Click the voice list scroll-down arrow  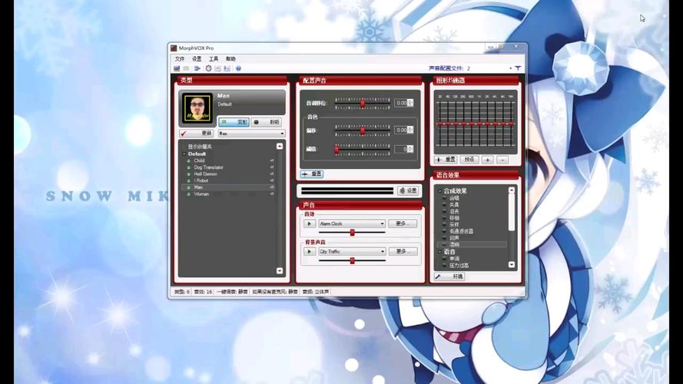tap(280, 271)
